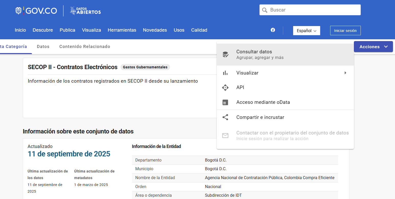The height and width of the screenshot is (199, 395).
Task: Open the Visualiza navigation link
Action: [91, 30]
